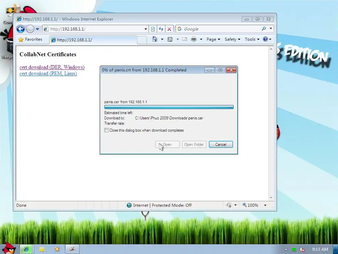
Task: Select the Computer desktop icon
Action: (8, 15)
